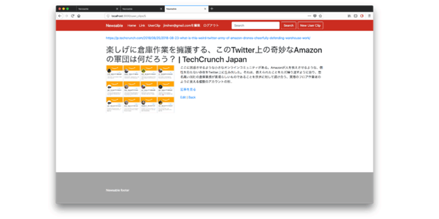
Task: Click the 記事を見る link
Action: click(x=188, y=89)
